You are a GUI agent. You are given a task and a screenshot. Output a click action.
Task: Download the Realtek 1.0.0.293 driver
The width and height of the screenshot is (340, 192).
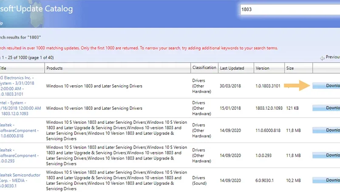[x=326, y=155]
